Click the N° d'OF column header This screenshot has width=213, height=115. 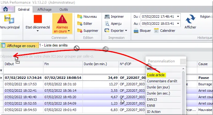[132, 64]
